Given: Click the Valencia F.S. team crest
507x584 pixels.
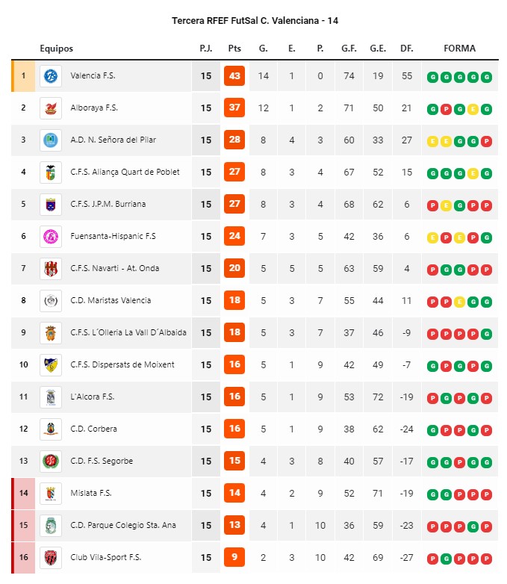Looking at the screenshot, I should click(x=51, y=76).
